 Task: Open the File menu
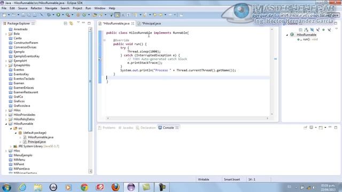(4, 9)
